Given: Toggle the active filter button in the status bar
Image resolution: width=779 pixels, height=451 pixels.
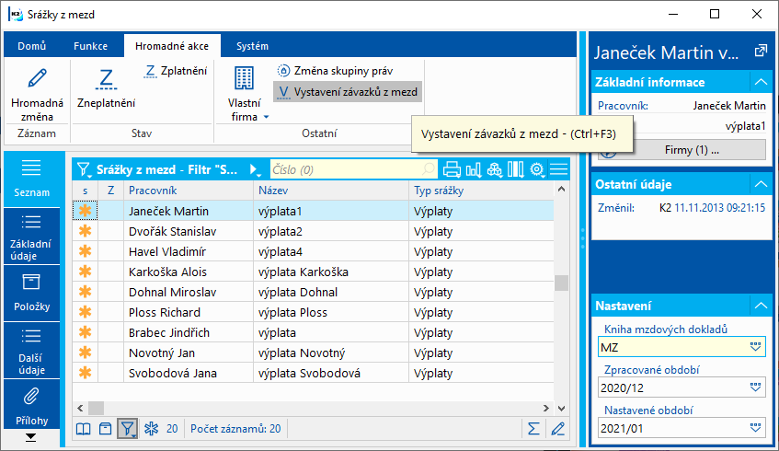Looking at the screenshot, I should point(128,428).
